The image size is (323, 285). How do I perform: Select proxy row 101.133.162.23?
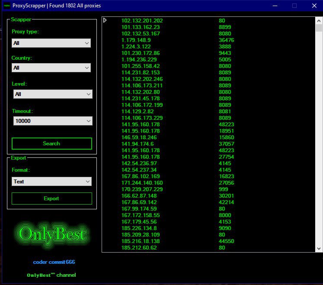[x=141, y=27]
